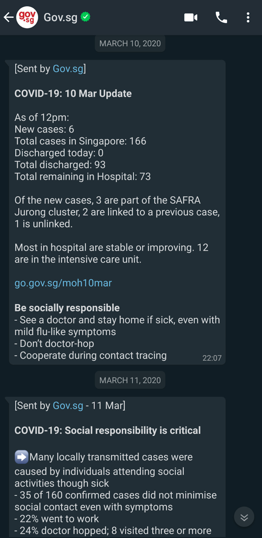Tap the 22:07 message timestamp
The width and height of the screenshot is (262, 538).
click(212, 358)
